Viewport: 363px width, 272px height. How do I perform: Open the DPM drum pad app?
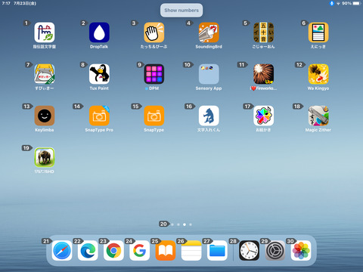154,74
